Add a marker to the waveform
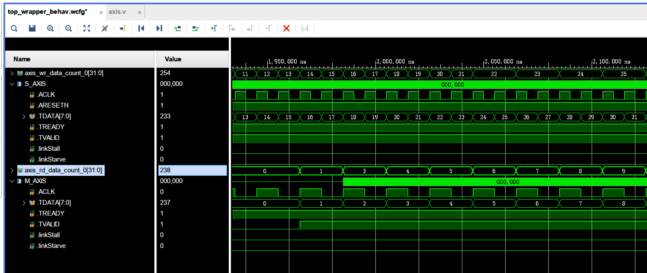The image size is (647, 273). (x=214, y=29)
